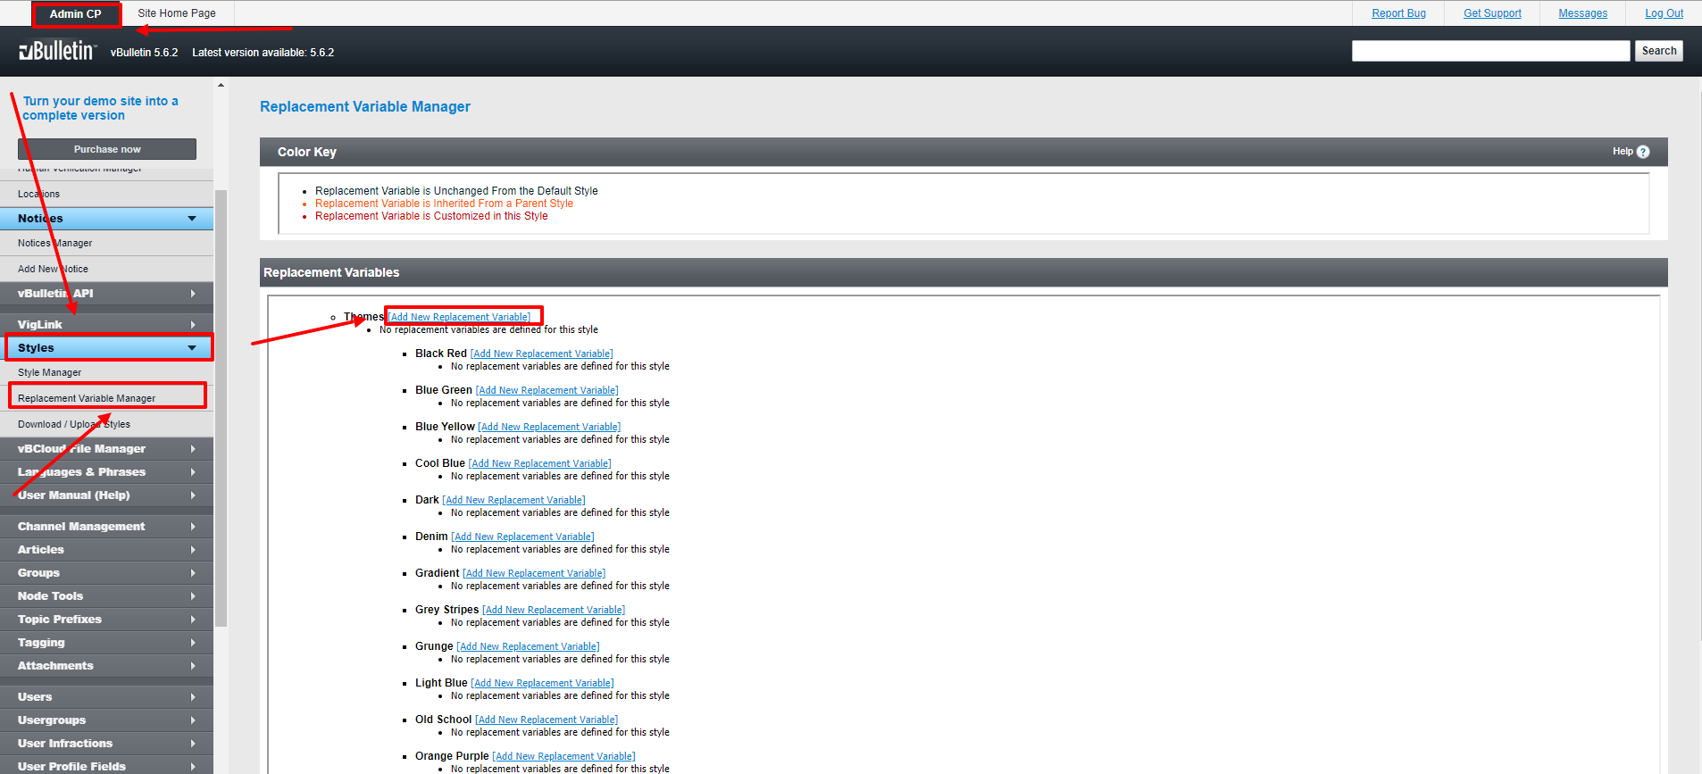Collapse the Styles section arrow
Screen dimensions: 1702x774
192,348
